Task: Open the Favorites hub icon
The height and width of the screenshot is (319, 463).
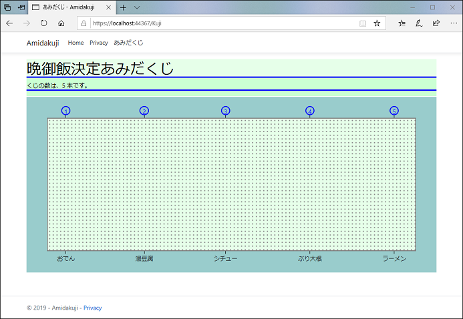Action: pyautogui.click(x=402, y=23)
